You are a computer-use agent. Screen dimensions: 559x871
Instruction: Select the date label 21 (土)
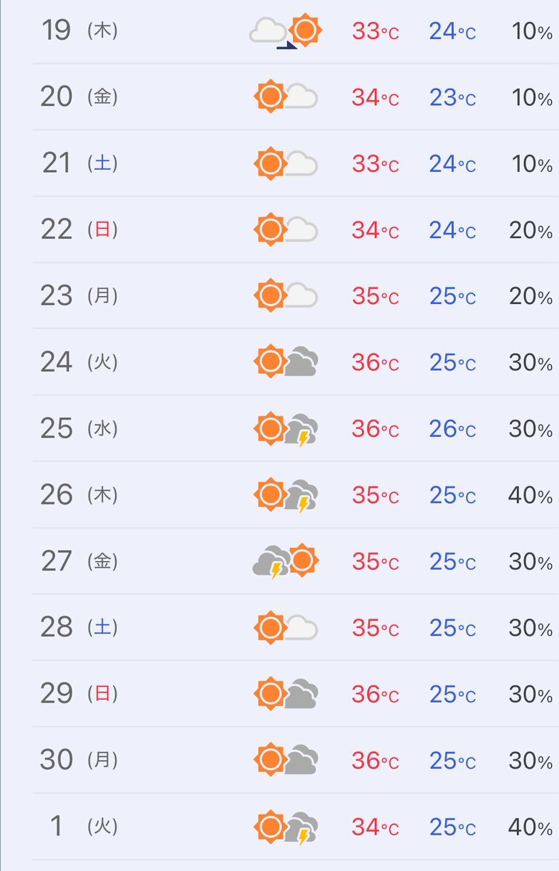point(80,163)
